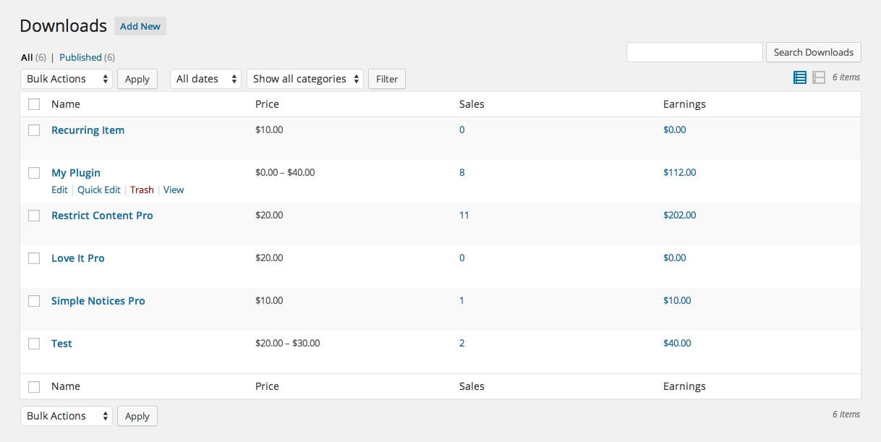Open the Restrict Content Pro download
881x442 pixels.
[x=102, y=216]
